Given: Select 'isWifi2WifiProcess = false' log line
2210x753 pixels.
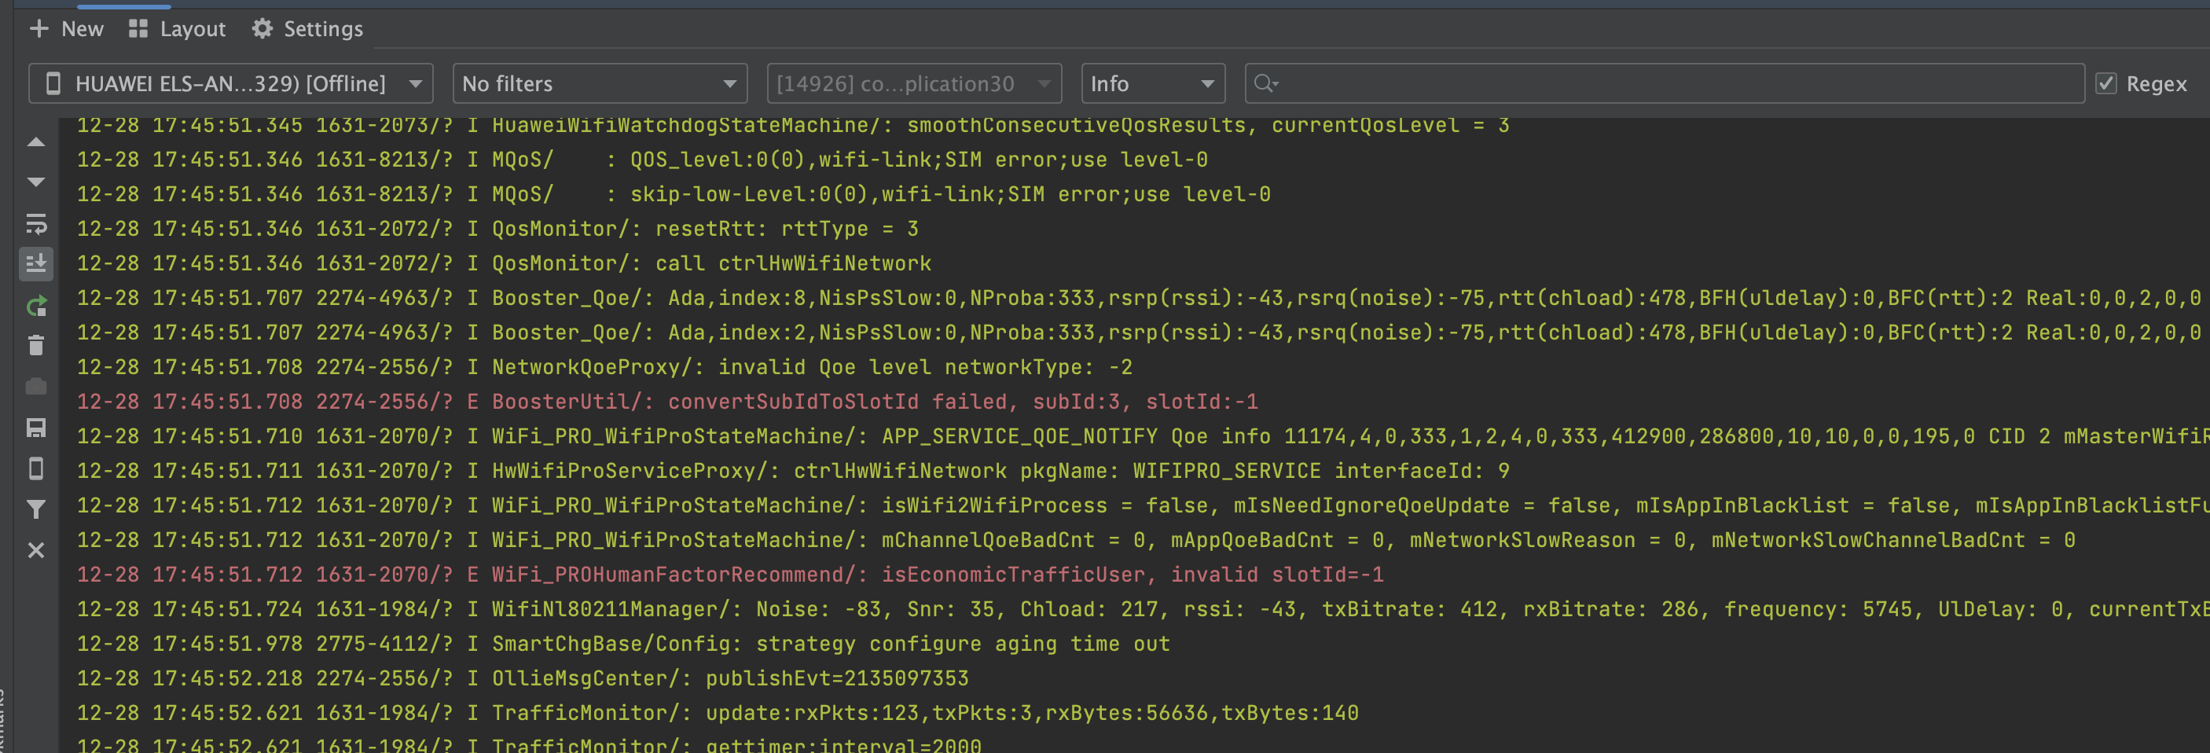Looking at the screenshot, I should point(1144,505).
